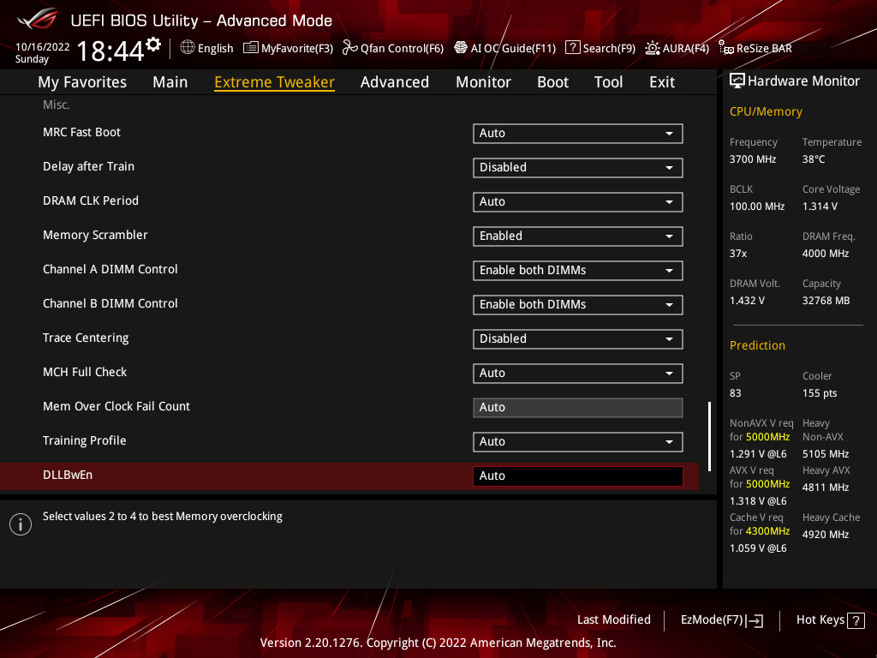Expand DRAM CLK Period dropdown
877x658 pixels.
click(578, 201)
